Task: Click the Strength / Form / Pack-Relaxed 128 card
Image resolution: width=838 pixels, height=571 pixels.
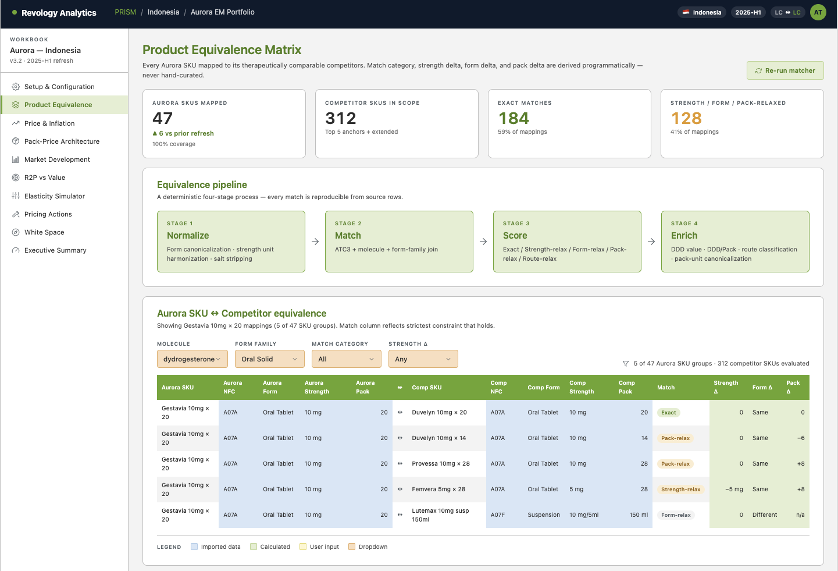Action: point(742,123)
